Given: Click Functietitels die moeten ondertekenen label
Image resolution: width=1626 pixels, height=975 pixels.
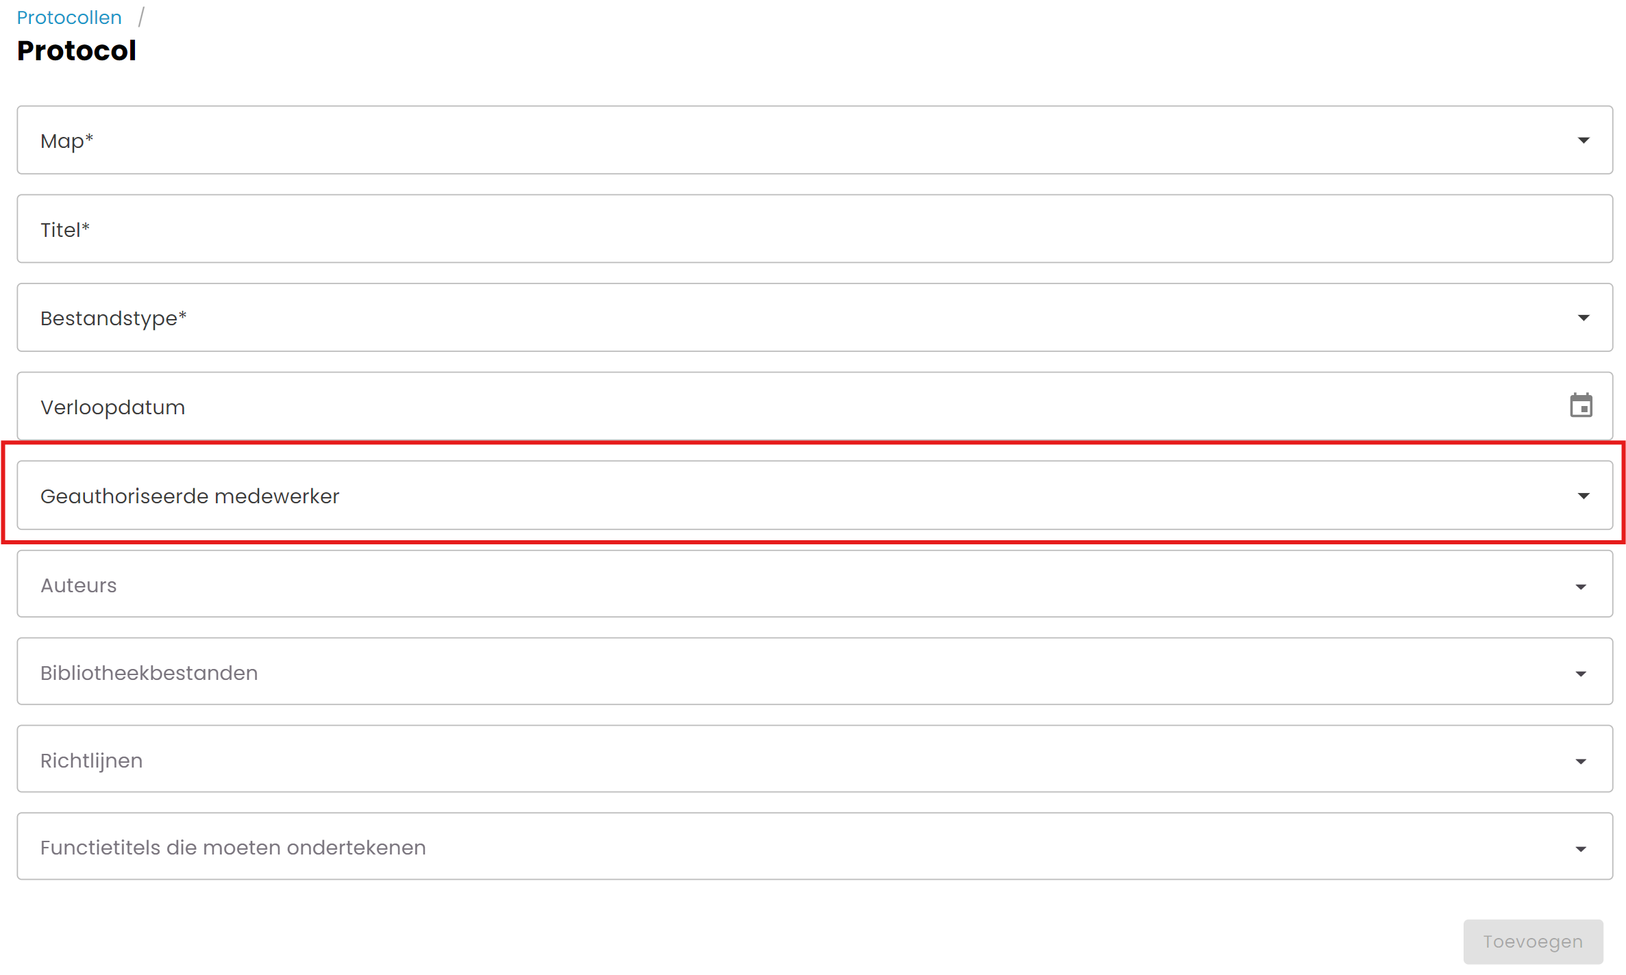Looking at the screenshot, I should coord(233,848).
